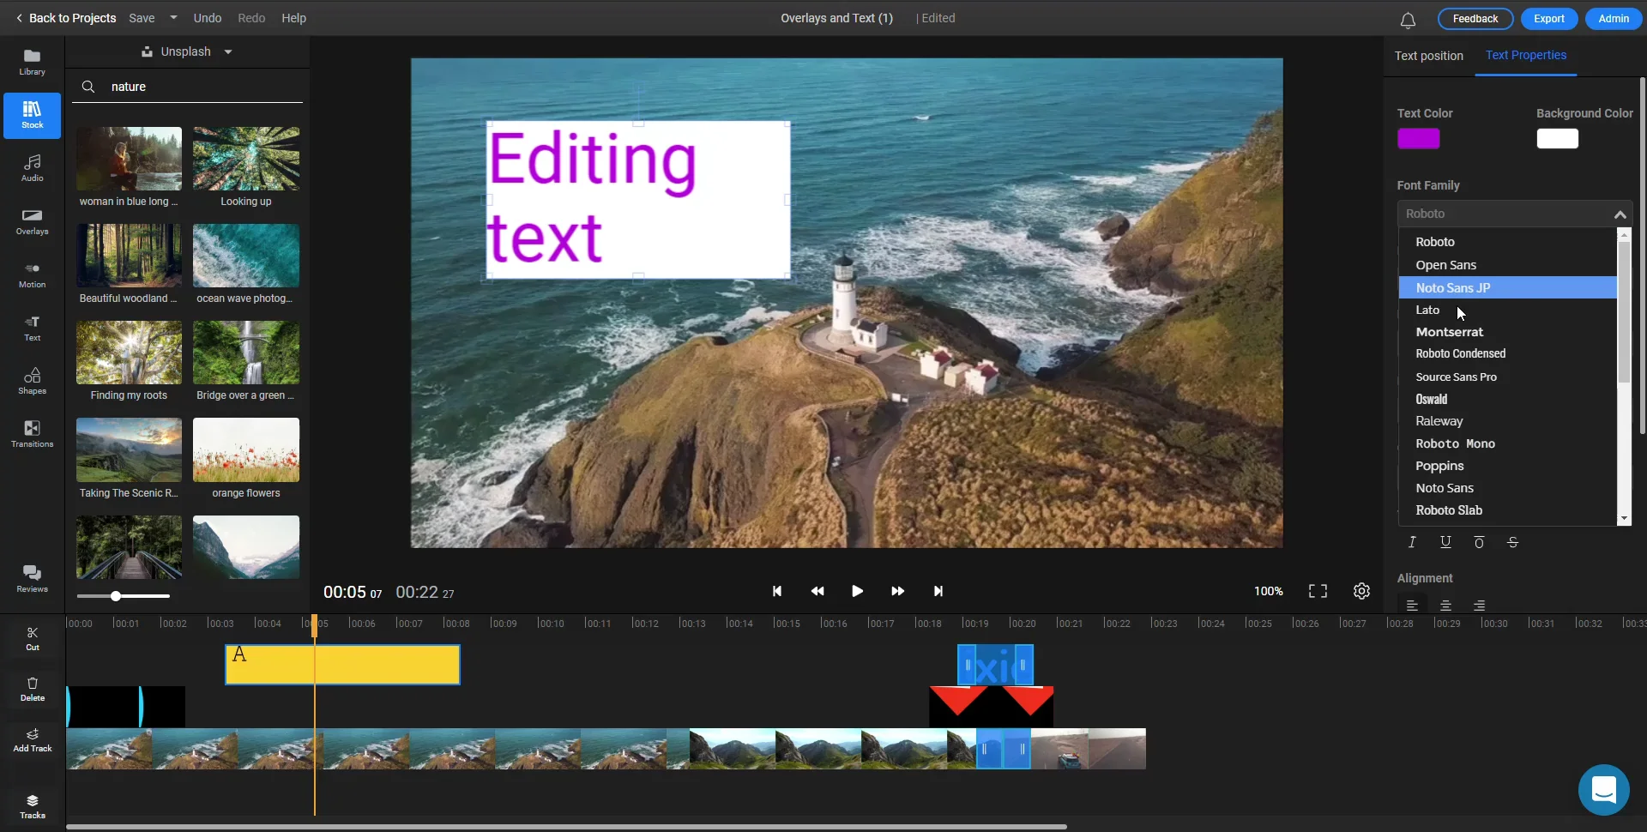Image resolution: width=1647 pixels, height=832 pixels.
Task: Click Undo in top menu
Action: (208, 18)
